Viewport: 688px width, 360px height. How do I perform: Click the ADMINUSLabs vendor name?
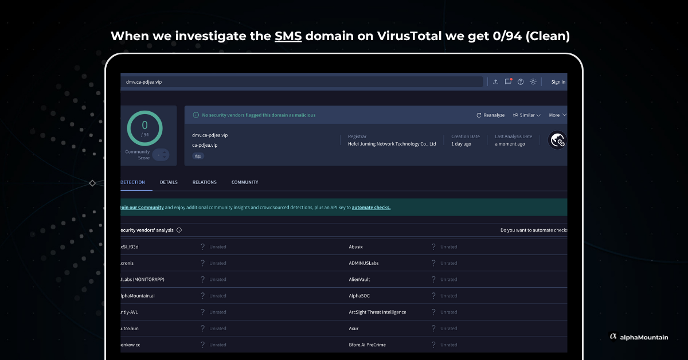pyautogui.click(x=364, y=263)
